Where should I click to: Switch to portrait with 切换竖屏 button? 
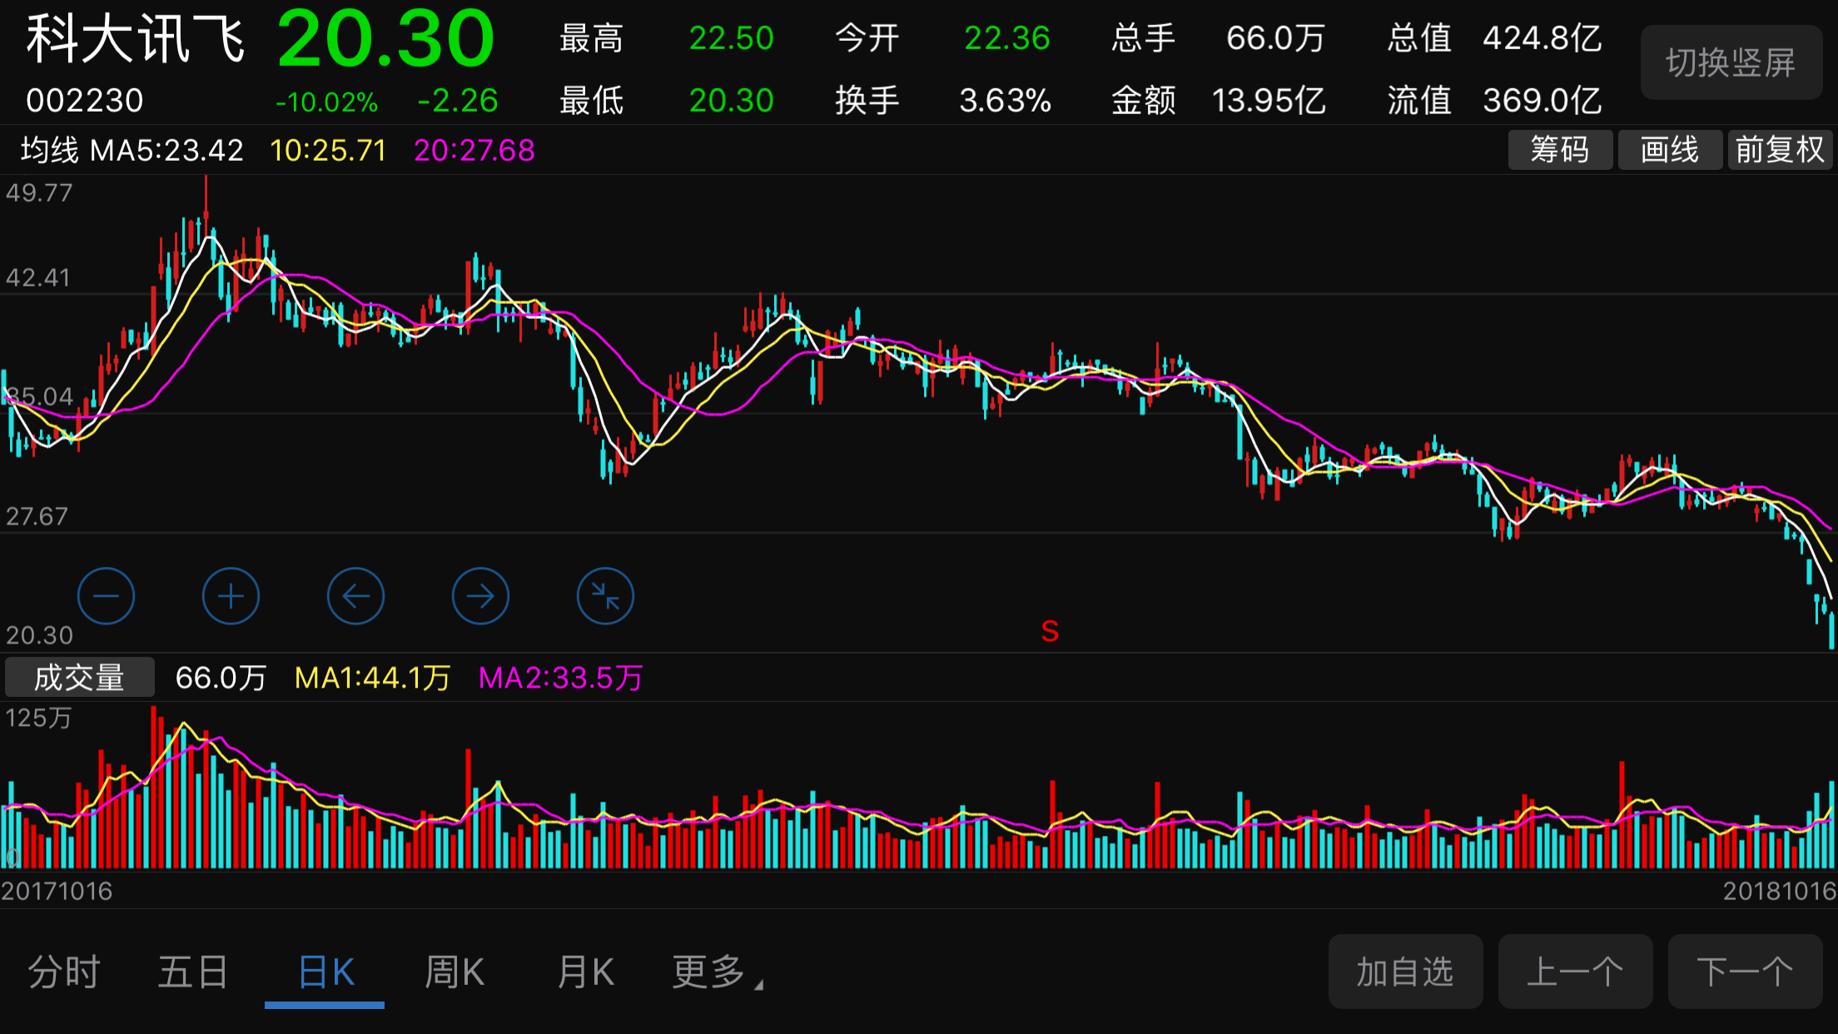[1731, 62]
